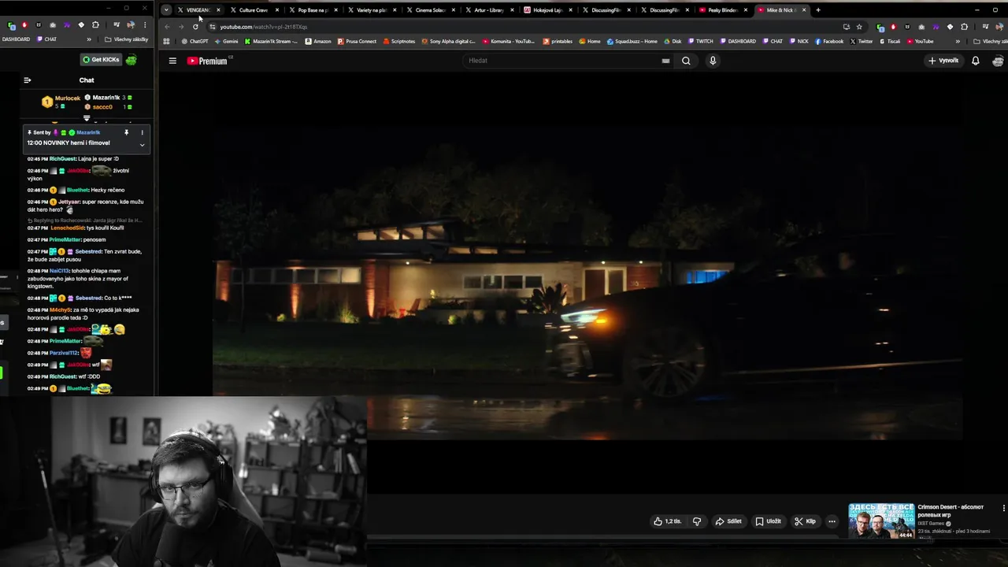Collapse the Kick chat with the arrow-list icon
1008x567 pixels.
27,80
